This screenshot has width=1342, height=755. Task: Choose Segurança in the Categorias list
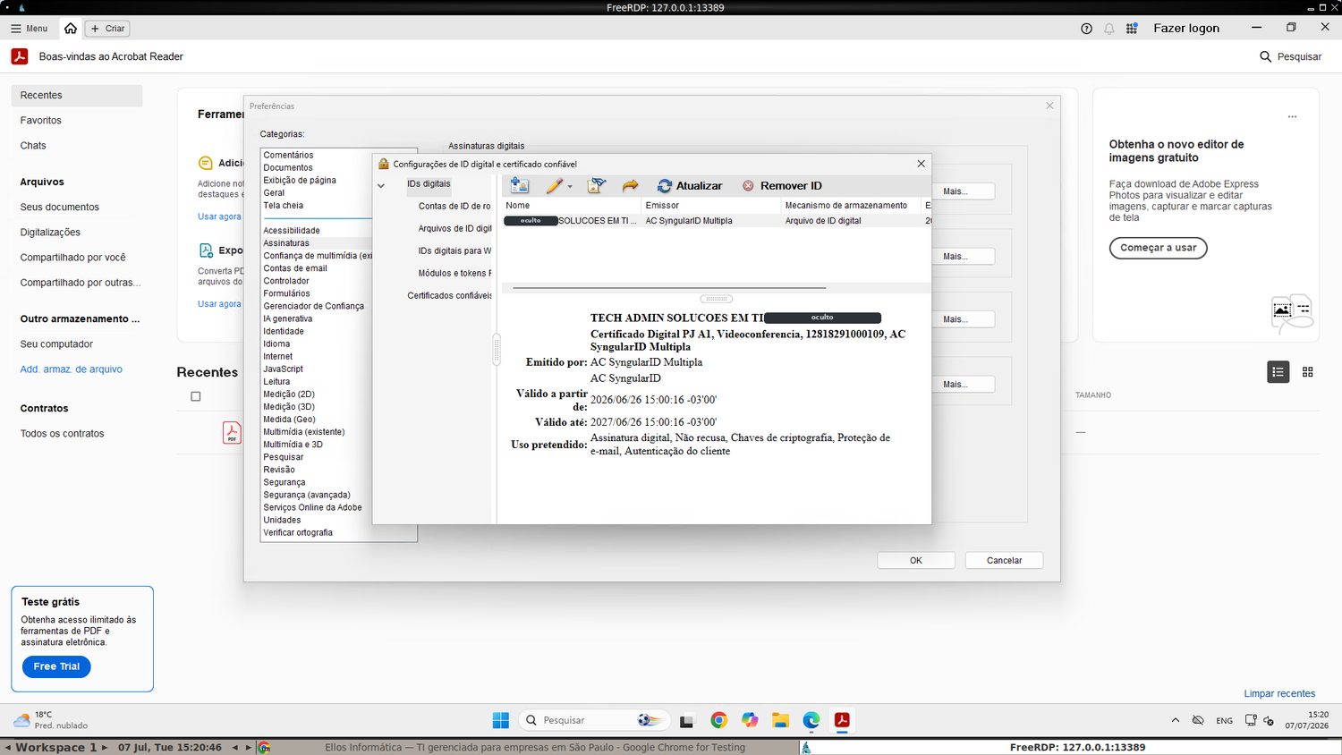[285, 482]
